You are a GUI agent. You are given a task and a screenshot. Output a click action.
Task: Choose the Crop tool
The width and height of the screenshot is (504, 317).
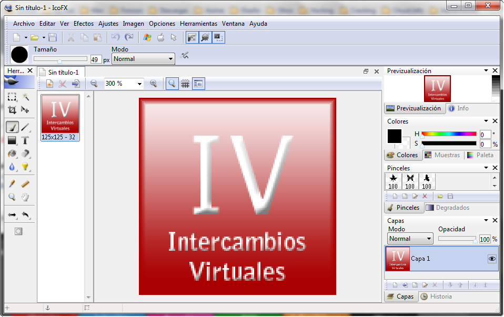point(12,110)
